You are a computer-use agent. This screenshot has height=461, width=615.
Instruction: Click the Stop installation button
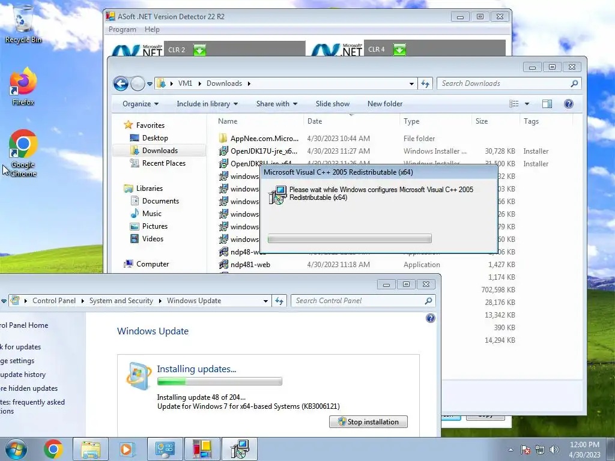(368, 422)
